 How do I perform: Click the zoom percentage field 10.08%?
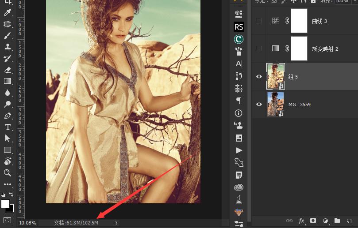27,223
